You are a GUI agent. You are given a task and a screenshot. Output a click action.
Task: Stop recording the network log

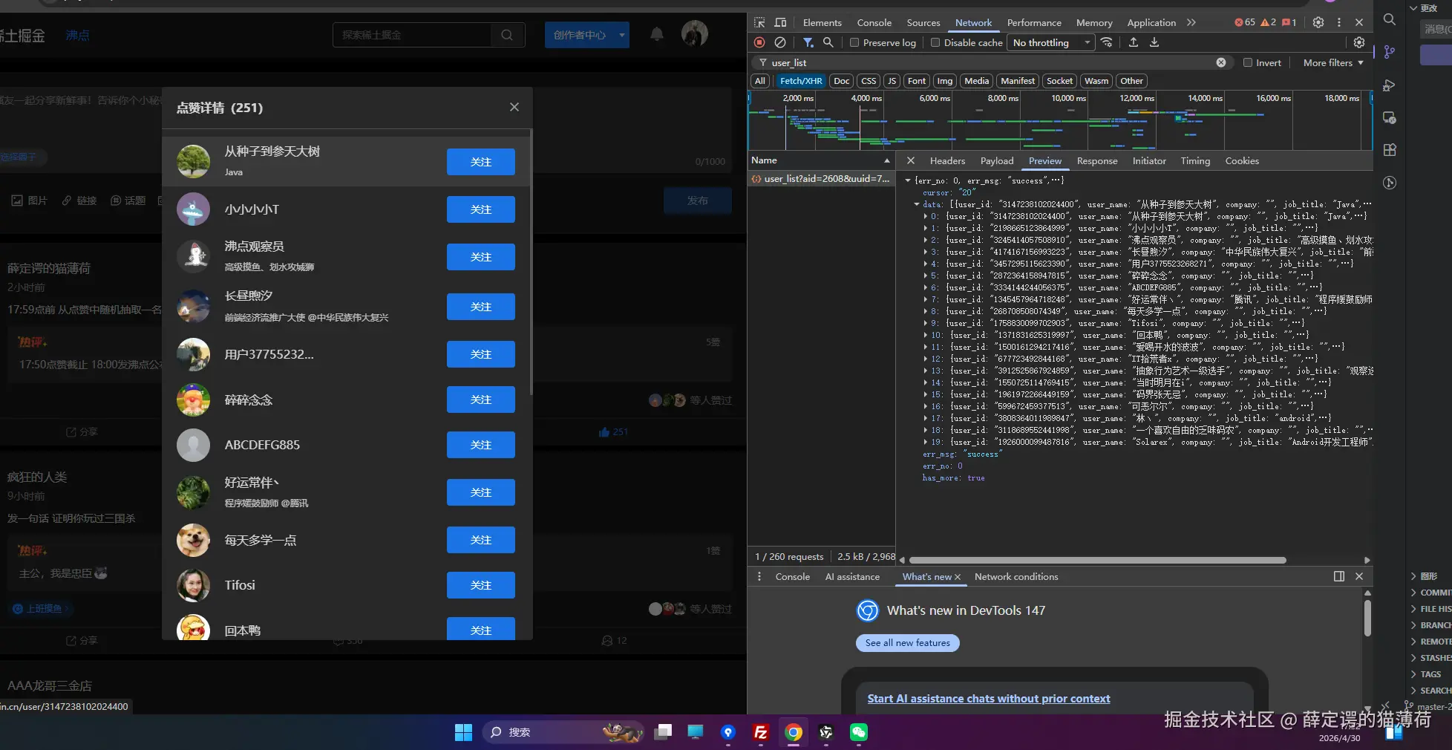pyautogui.click(x=759, y=42)
